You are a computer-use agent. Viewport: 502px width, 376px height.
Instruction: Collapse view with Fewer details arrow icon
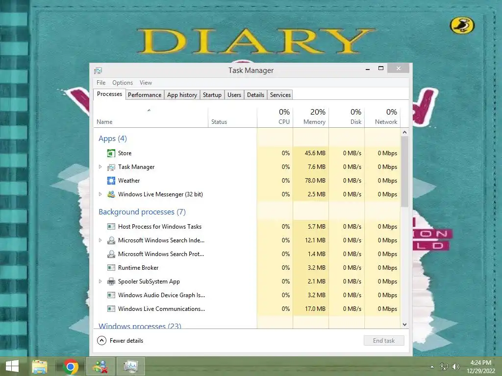(101, 341)
